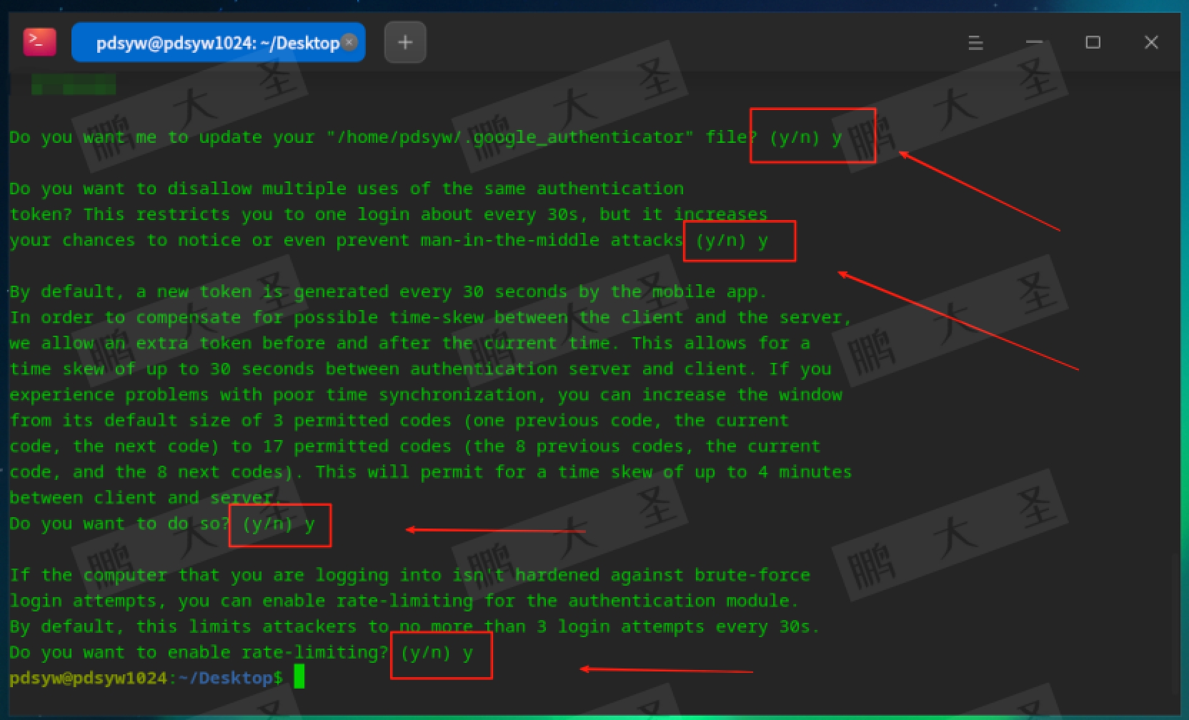This screenshot has width=1189, height=720.
Task: Open the hamburger menu of the terminal
Action: [975, 43]
